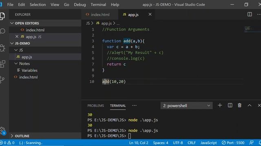The image size is (261, 146).
Task: Open the editor More Actions ellipsis
Action: [x=259, y=15]
